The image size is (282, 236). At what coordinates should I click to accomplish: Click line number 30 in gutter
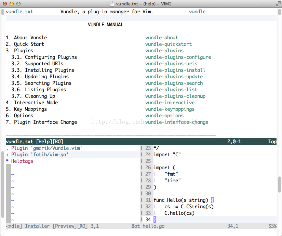coord(148,194)
